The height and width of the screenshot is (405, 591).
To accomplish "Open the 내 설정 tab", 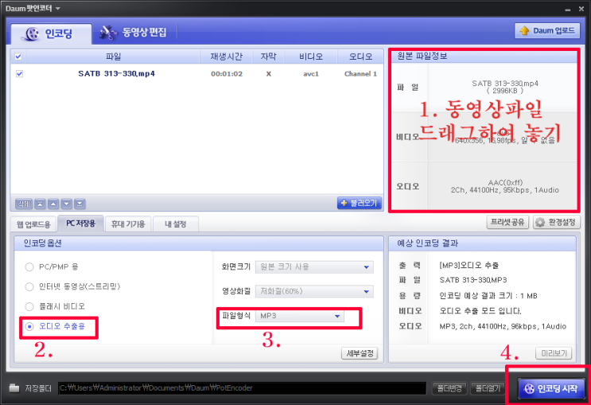I will [175, 224].
